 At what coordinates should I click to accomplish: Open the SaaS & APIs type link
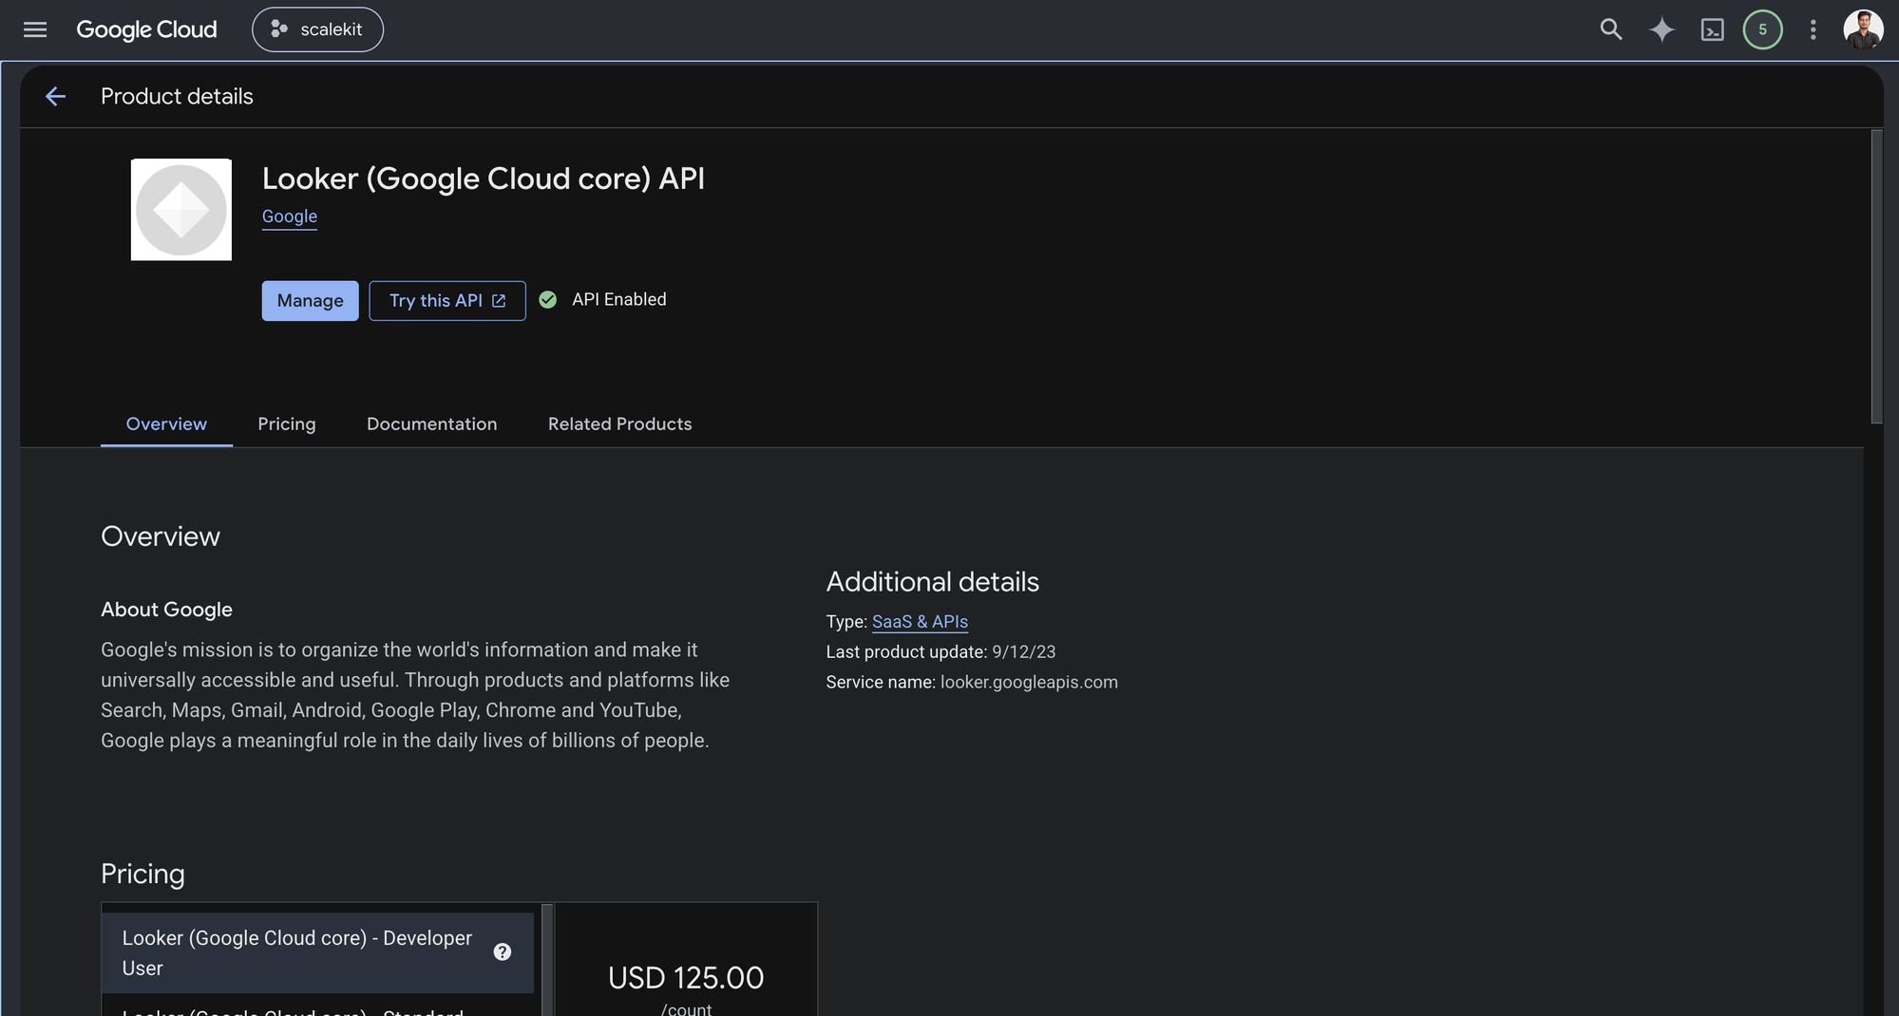(x=920, y=622)
